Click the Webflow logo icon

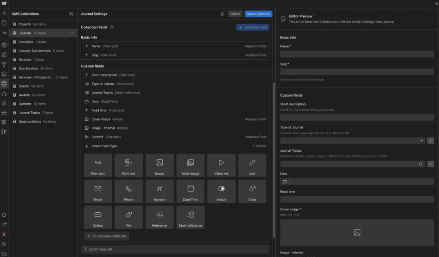tap(4, 4)
